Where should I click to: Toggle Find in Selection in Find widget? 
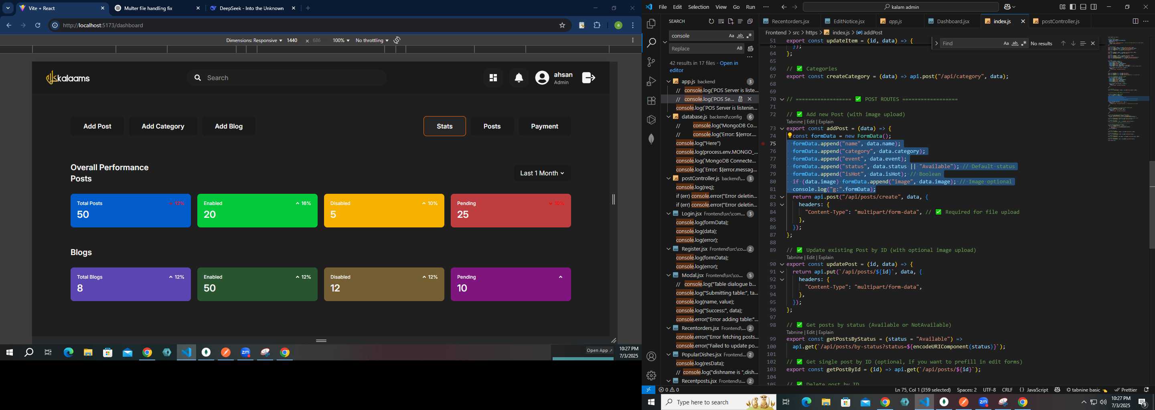tap(1083, 43)
